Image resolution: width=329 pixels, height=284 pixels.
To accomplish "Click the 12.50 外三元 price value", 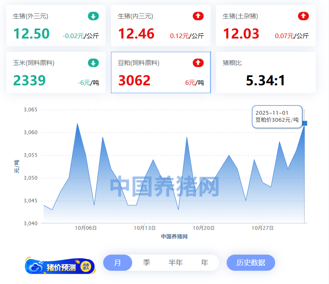I will click(31, 34).
